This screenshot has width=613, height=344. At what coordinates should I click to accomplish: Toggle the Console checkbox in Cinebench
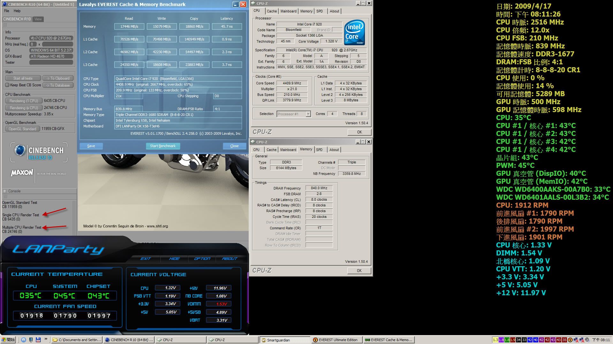5,191
